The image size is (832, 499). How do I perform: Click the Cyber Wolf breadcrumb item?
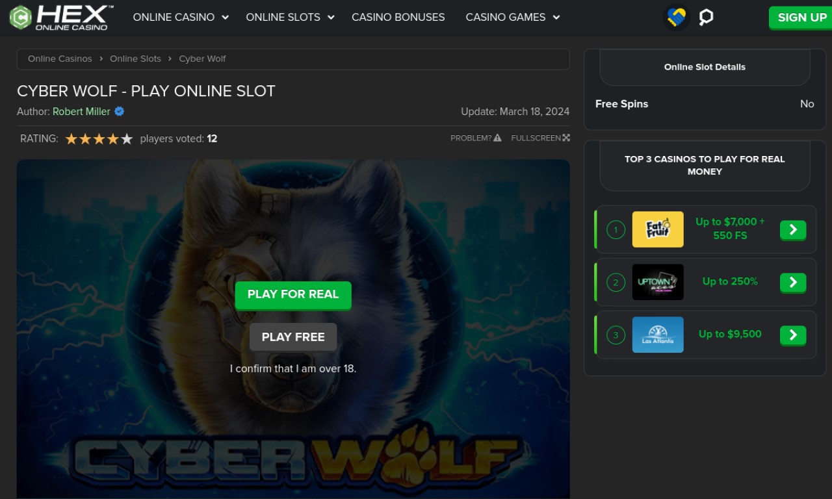[x=202, y=58]
